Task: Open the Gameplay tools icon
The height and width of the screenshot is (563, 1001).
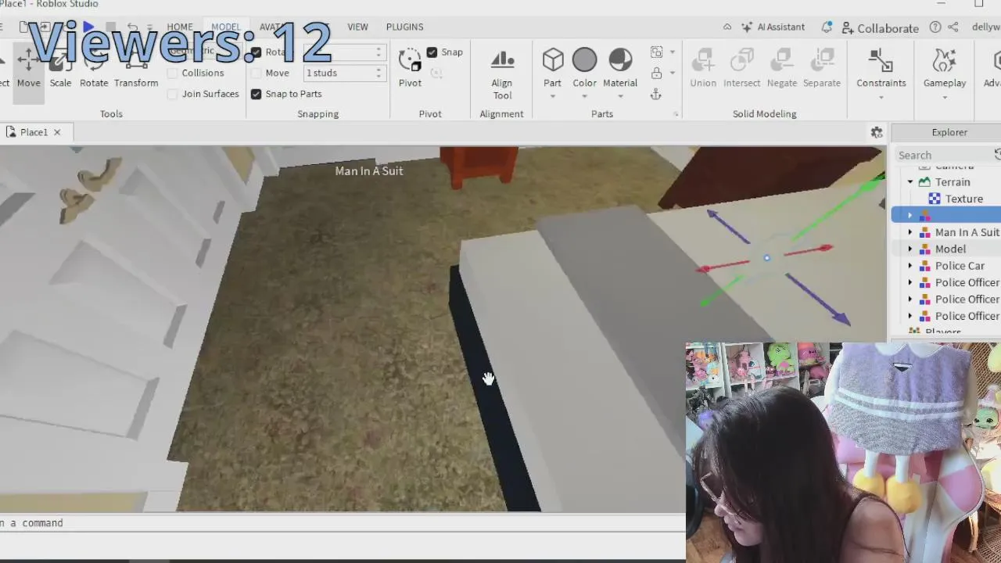Action: [945, 61]
